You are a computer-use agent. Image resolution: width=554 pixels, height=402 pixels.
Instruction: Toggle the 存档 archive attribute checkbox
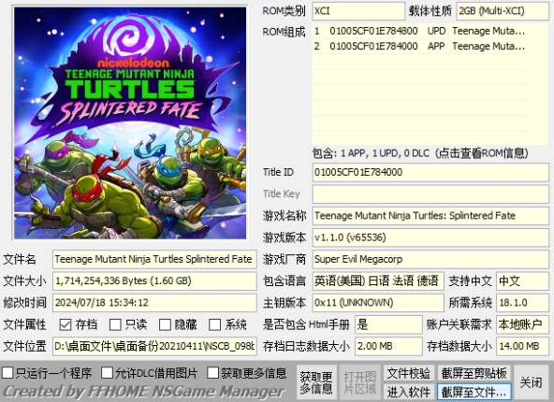(x=66, y=324)
